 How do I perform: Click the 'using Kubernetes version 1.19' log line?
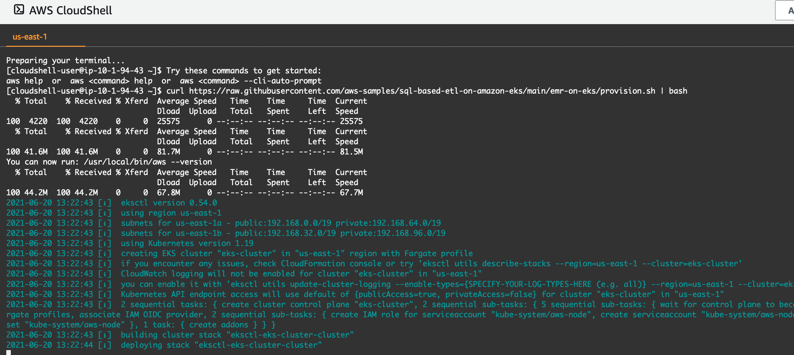point(130,243)
